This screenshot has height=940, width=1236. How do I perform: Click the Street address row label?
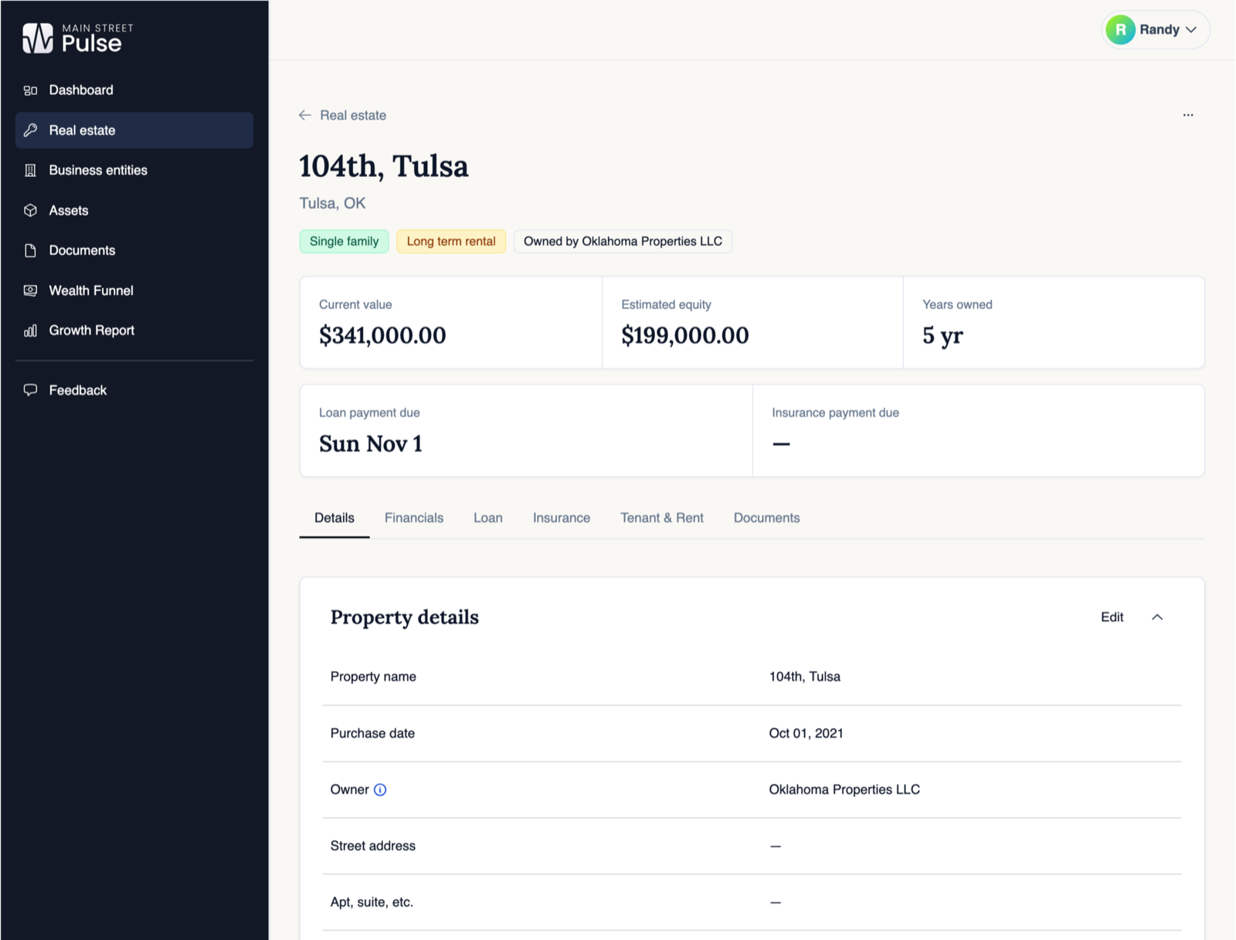point(373,847)
